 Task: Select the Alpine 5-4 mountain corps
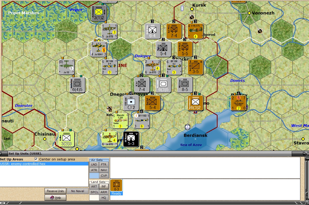(163, 49)
